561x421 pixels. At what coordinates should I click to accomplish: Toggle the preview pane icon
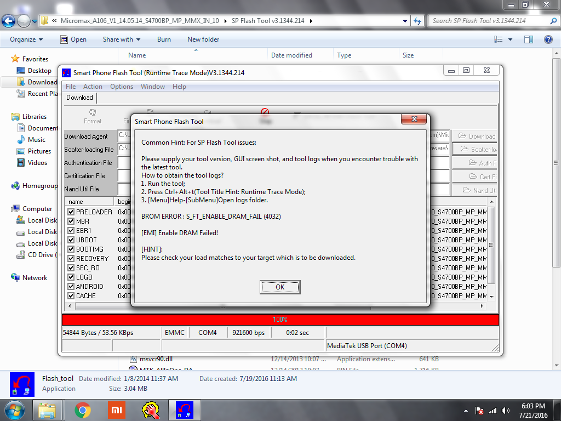coord(529,39)
